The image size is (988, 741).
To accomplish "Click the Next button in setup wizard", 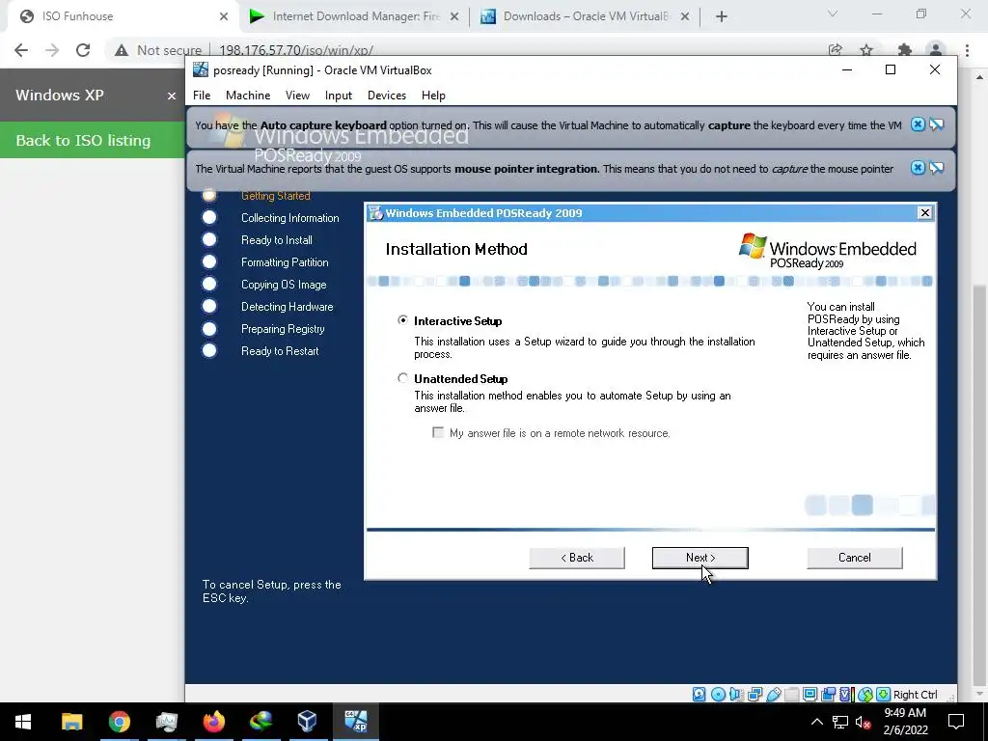I will [700, 558].
